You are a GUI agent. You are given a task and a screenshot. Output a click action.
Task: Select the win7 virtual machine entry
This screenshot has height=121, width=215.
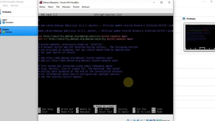tap(19, 21)
